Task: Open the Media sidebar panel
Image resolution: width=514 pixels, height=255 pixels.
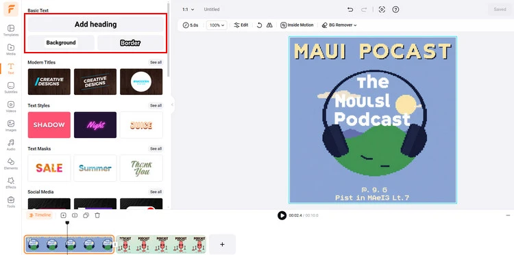Action: coord(11,49)
